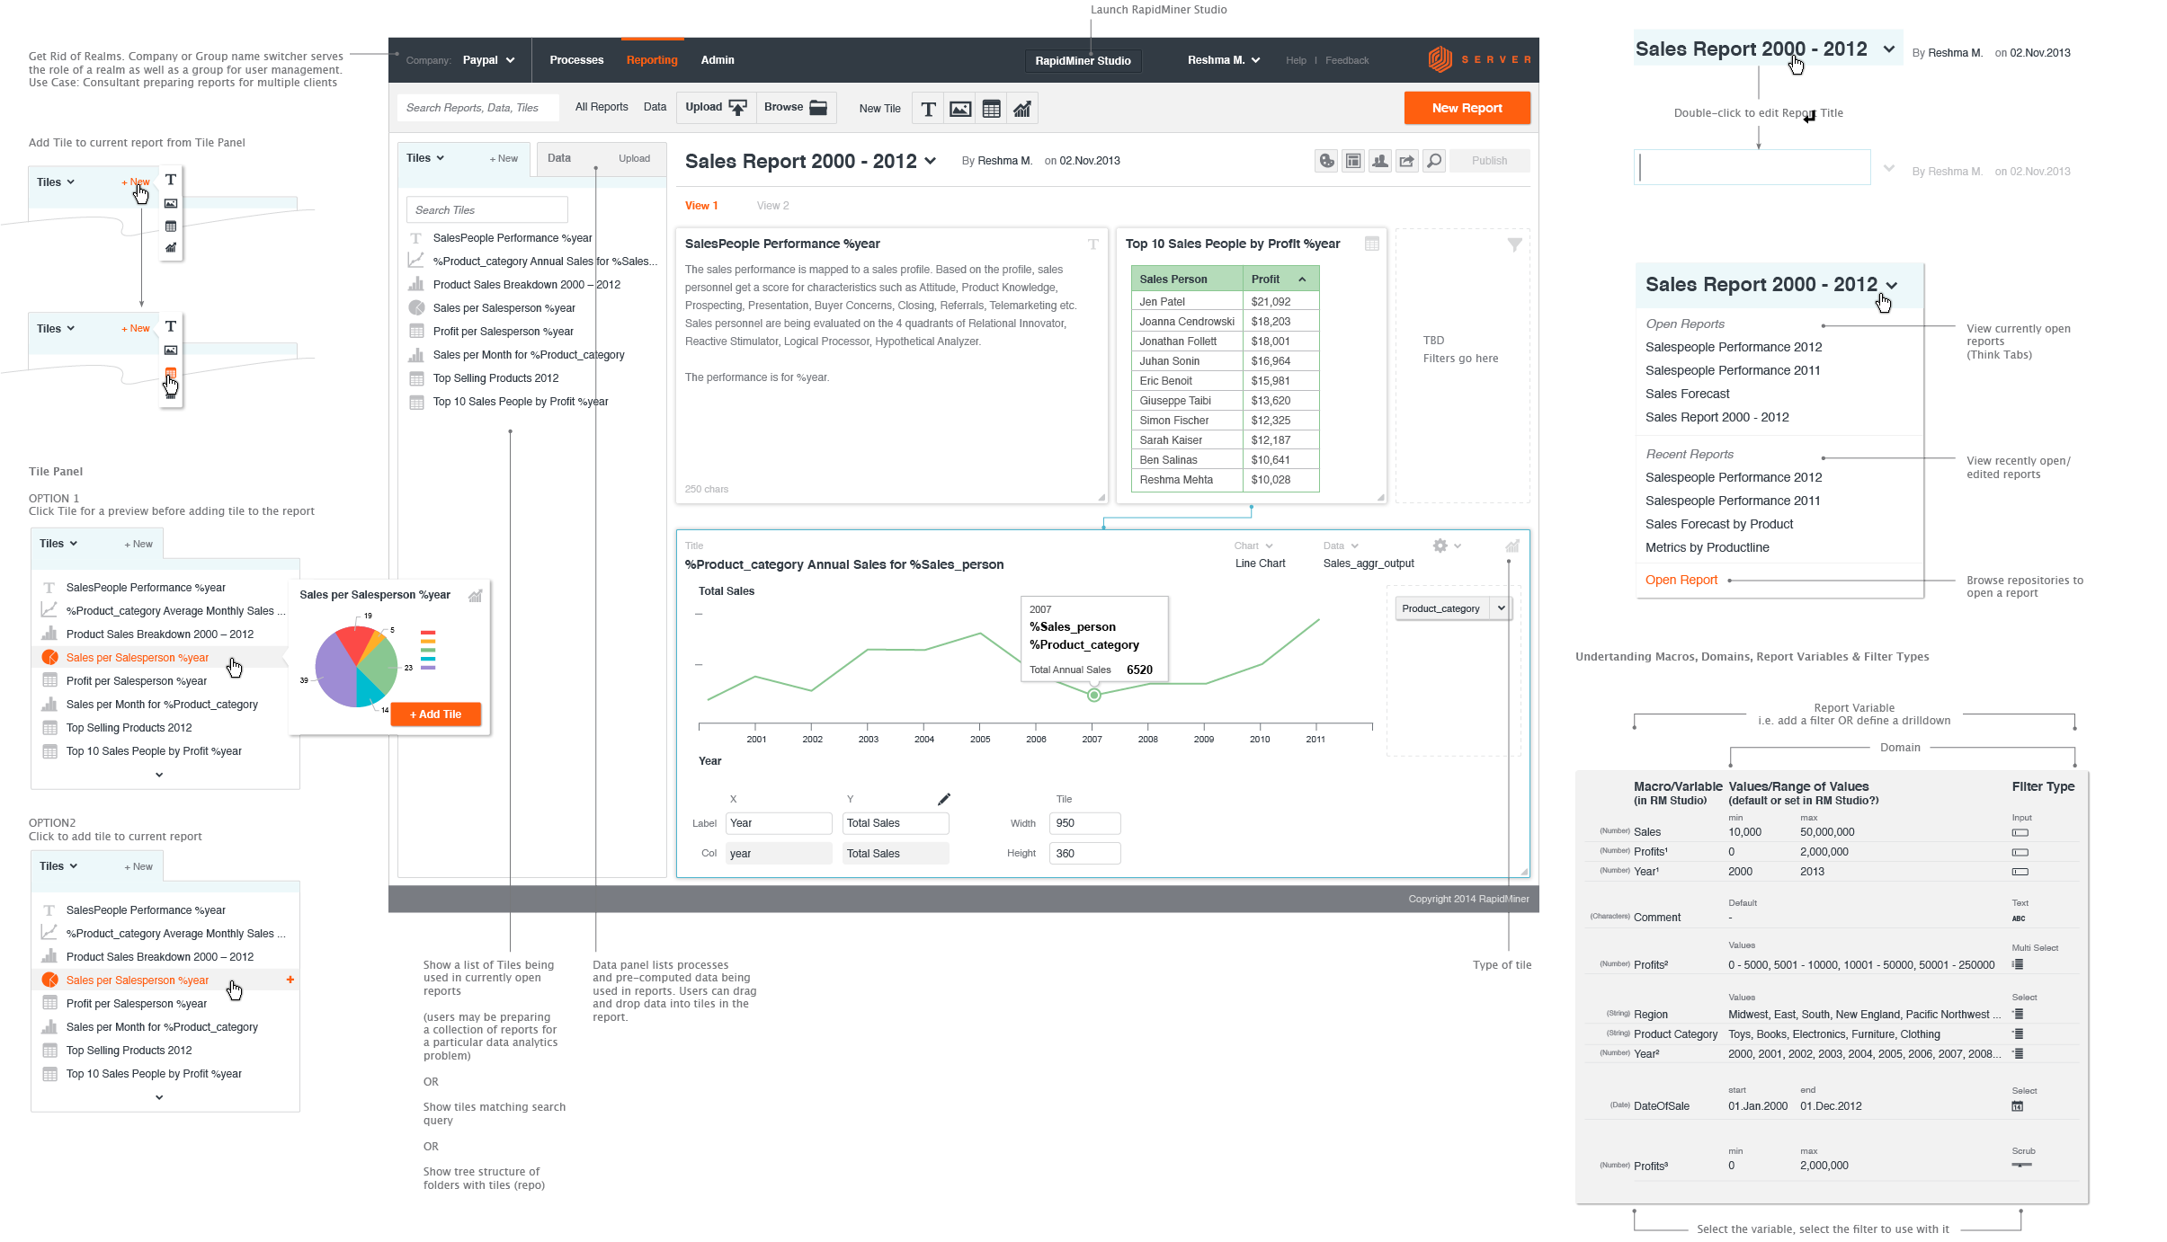Click the magnifier icon next to Publish

coord(1434,161)
